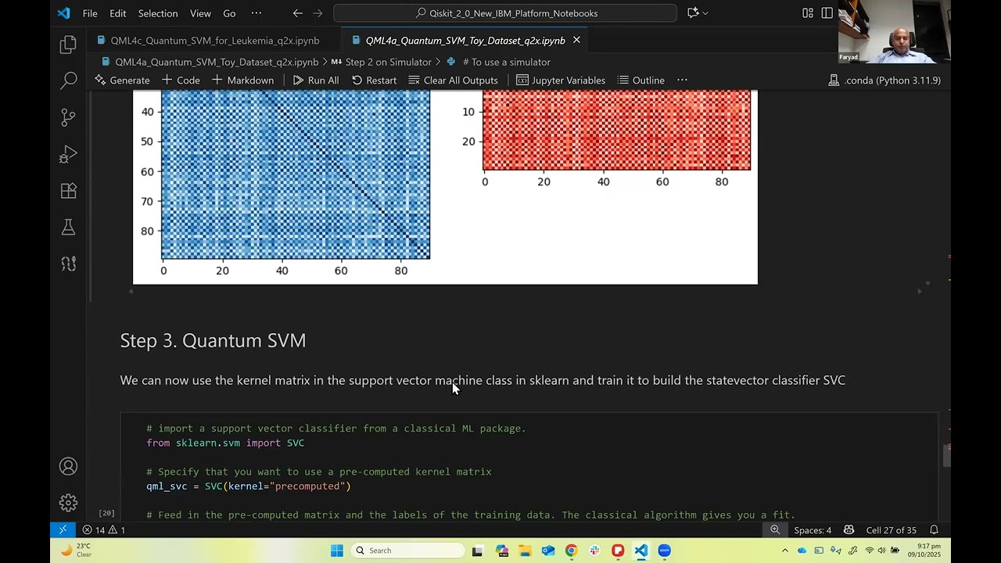Show hidden system tray icons chevron
The height and width of the screenshot is (563, 1001).
[785, 550]
